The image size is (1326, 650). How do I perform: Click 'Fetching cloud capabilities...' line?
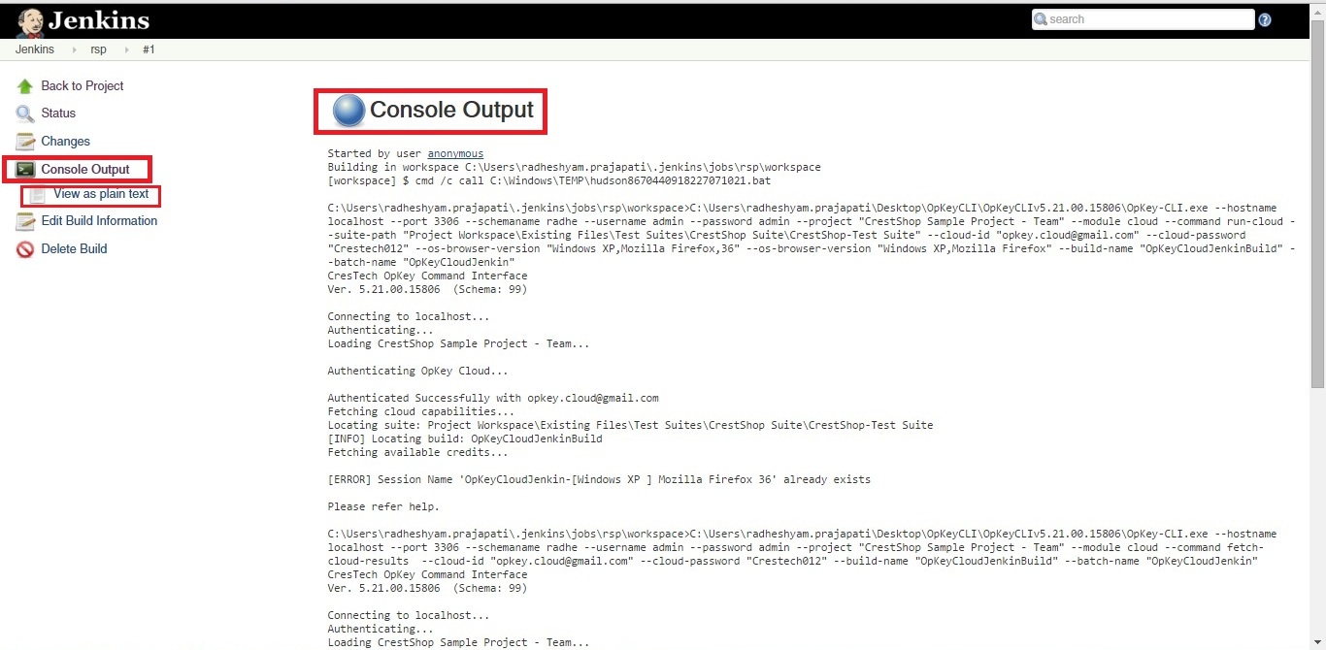pos(421,411)
